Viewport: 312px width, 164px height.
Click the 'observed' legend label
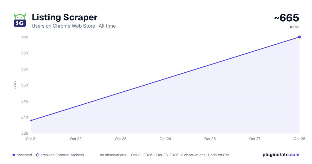(24, 155)
